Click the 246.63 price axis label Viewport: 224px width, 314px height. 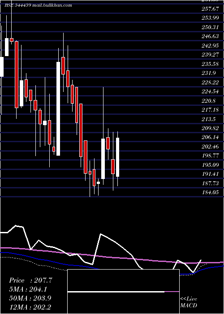coord(210,36)
